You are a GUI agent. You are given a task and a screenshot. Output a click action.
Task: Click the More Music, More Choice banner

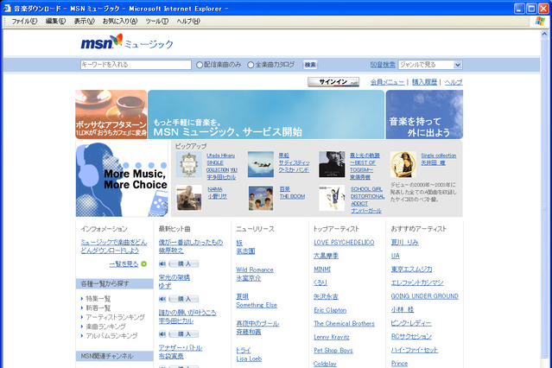[122, 179]
